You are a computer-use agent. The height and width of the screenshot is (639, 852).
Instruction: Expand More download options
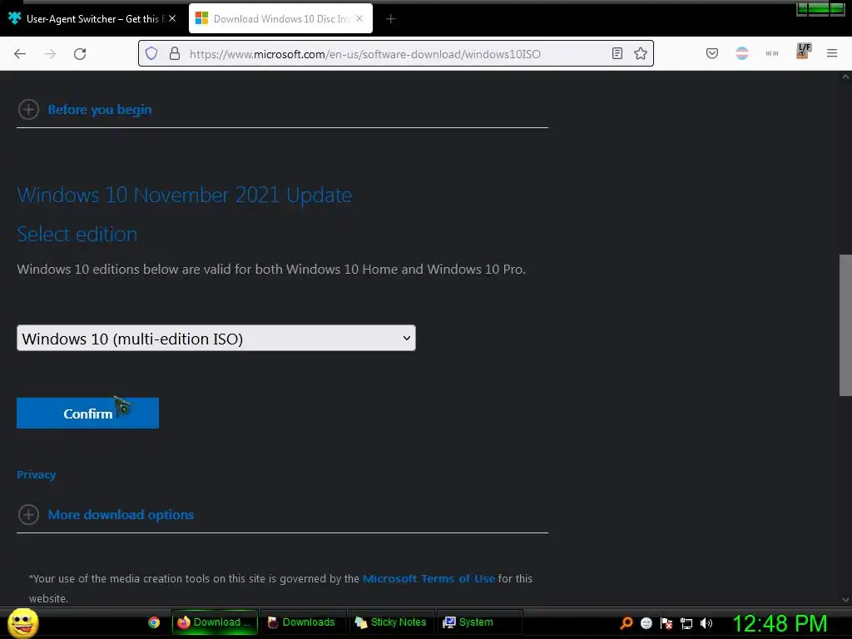106,514
